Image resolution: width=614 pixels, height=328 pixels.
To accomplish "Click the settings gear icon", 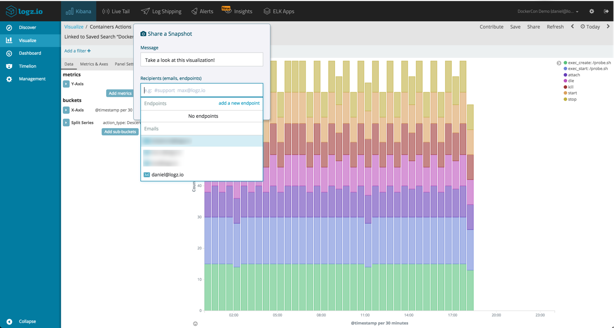I will pyautogui.click(x=591, y=11).
